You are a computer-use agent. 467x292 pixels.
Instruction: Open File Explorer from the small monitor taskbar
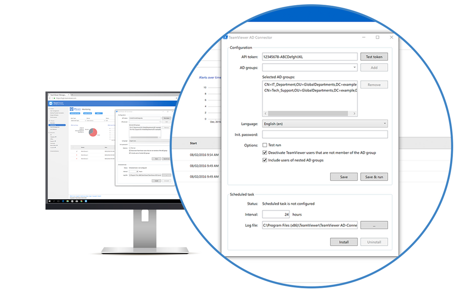(x=67, y=201)
